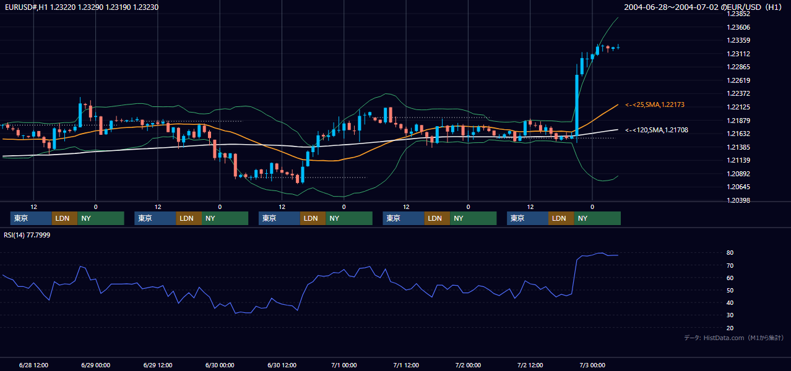Click the 7/1 12:00 date label
Screen dimensions: 791x371
(406, 365)
